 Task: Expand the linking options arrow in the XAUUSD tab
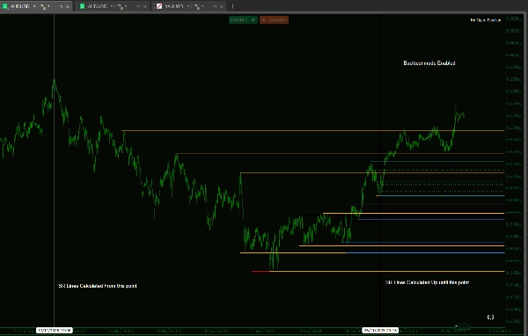pyautogui.click(x=202, y=6)
